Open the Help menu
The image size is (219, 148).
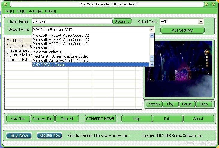click(x=50, y=11)
